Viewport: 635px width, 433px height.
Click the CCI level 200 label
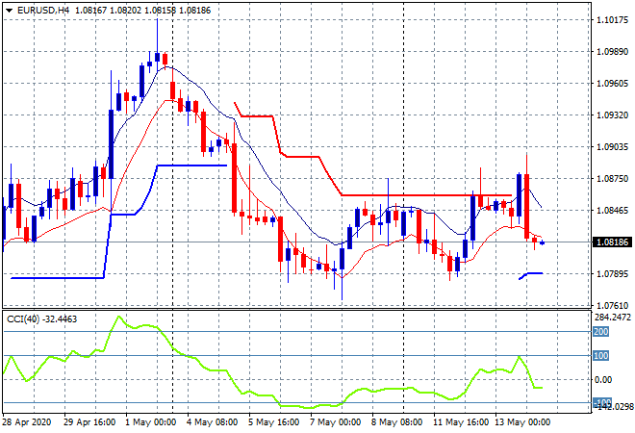(601, 332)
